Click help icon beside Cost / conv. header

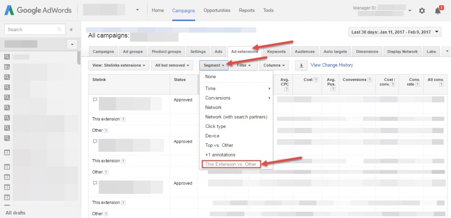392,84
